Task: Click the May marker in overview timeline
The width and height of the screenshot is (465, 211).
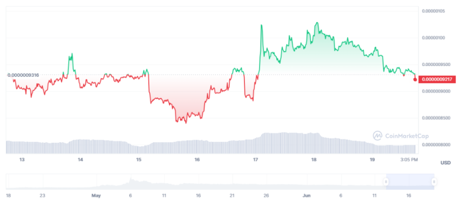Action: tap(96, 195)
